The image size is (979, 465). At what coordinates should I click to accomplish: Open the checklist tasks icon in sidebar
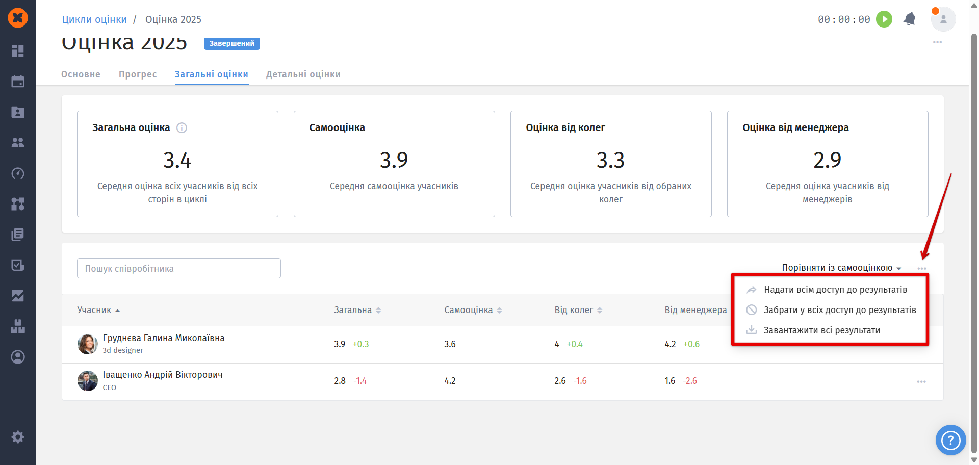(18, 265)
